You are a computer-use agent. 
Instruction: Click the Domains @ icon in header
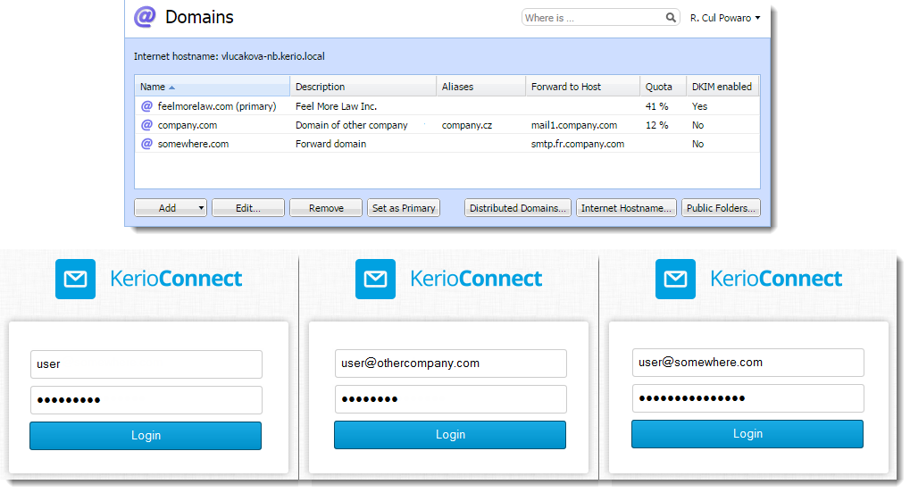(145, 17)
